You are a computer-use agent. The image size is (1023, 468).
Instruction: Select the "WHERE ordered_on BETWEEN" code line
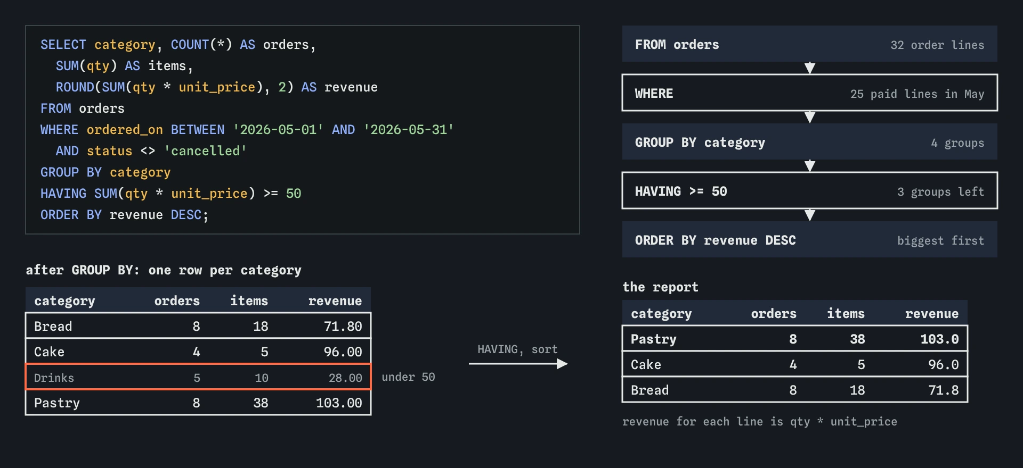pyautogui.click(x=247, y=130)
